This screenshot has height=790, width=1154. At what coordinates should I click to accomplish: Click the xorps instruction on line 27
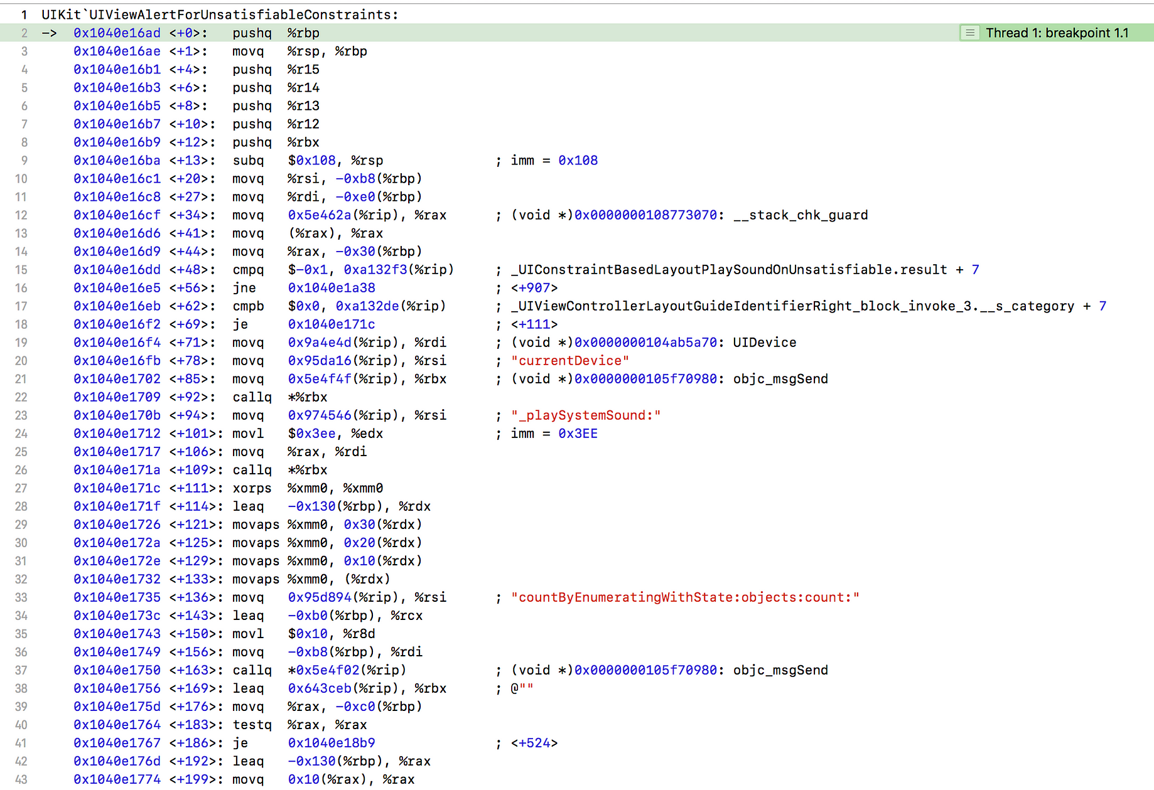(x=308, y=488)
